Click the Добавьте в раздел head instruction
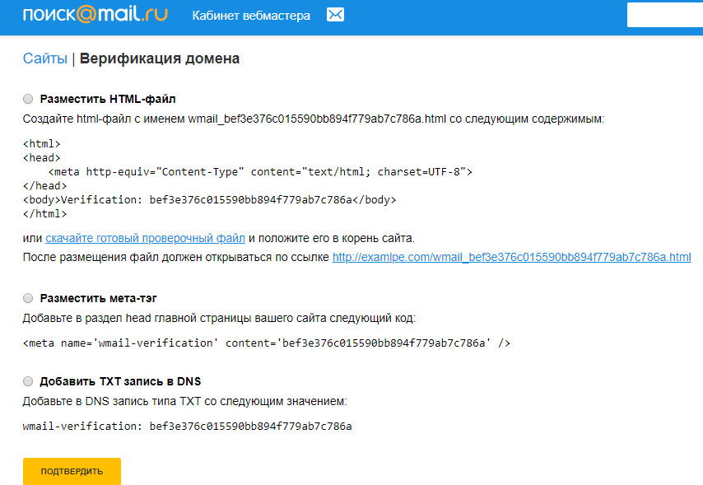This screenshot has width=703, height=485. coord(219,318)
